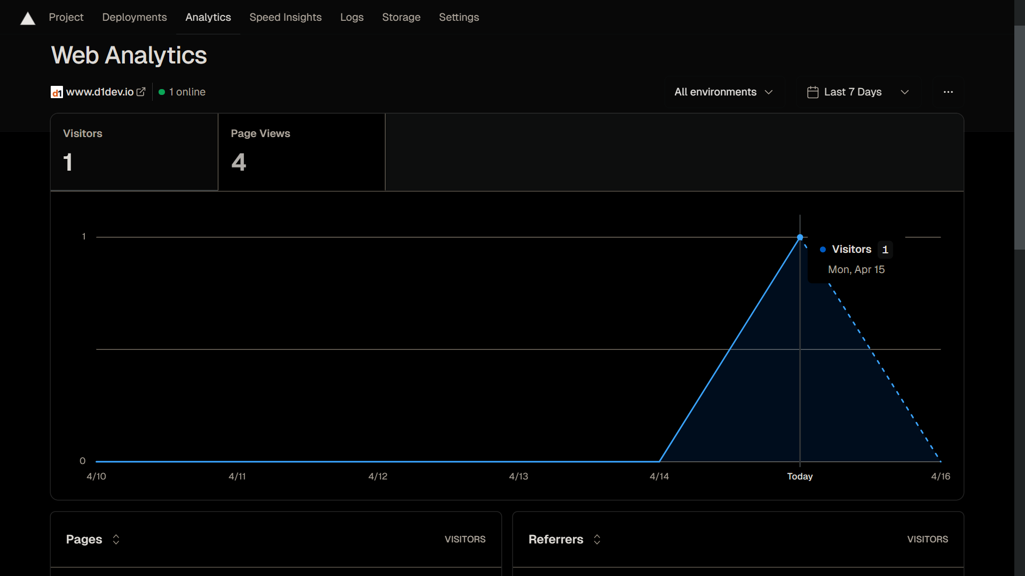Click the Today label on chart axis
Image resolution: width=1025 pixels, height=576 pixels.
pos(800,476)
